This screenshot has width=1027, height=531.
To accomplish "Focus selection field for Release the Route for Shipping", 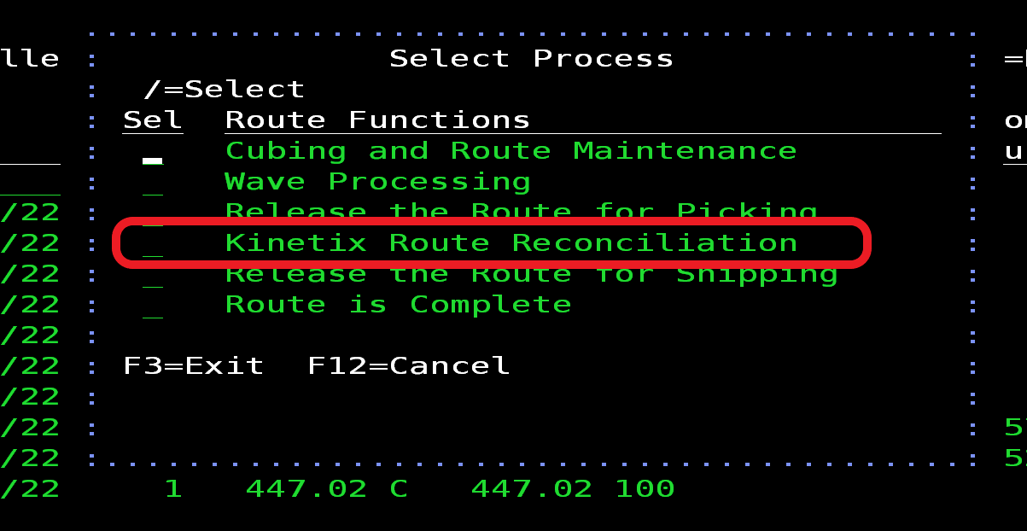I will [153, 276].
